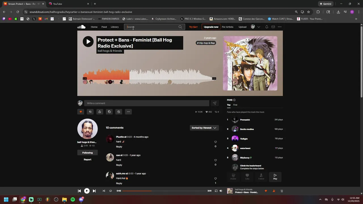
Task: Click the large play button beside track title
Action: 88,42
